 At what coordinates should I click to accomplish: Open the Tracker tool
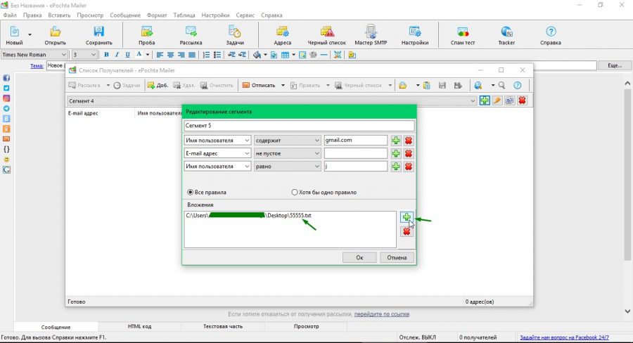click(506, 36)
